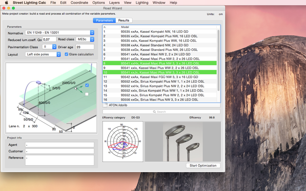Image resolution: width=306 pixels, height=191 pixels.
Task: Click the polar photometric diagram
Action: coord(123,142)
